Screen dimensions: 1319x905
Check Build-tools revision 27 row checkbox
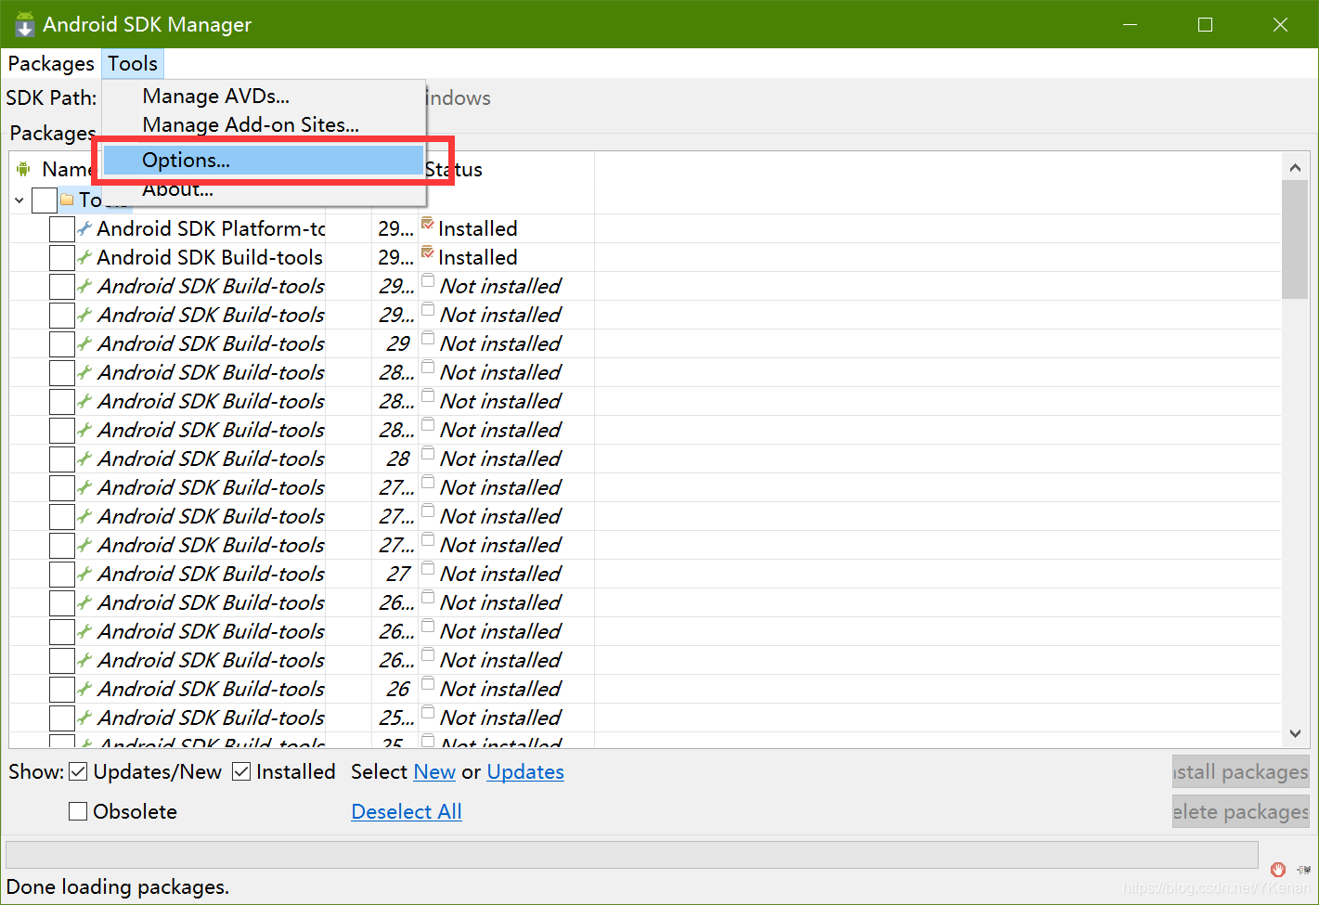click(x=62, y=575)
